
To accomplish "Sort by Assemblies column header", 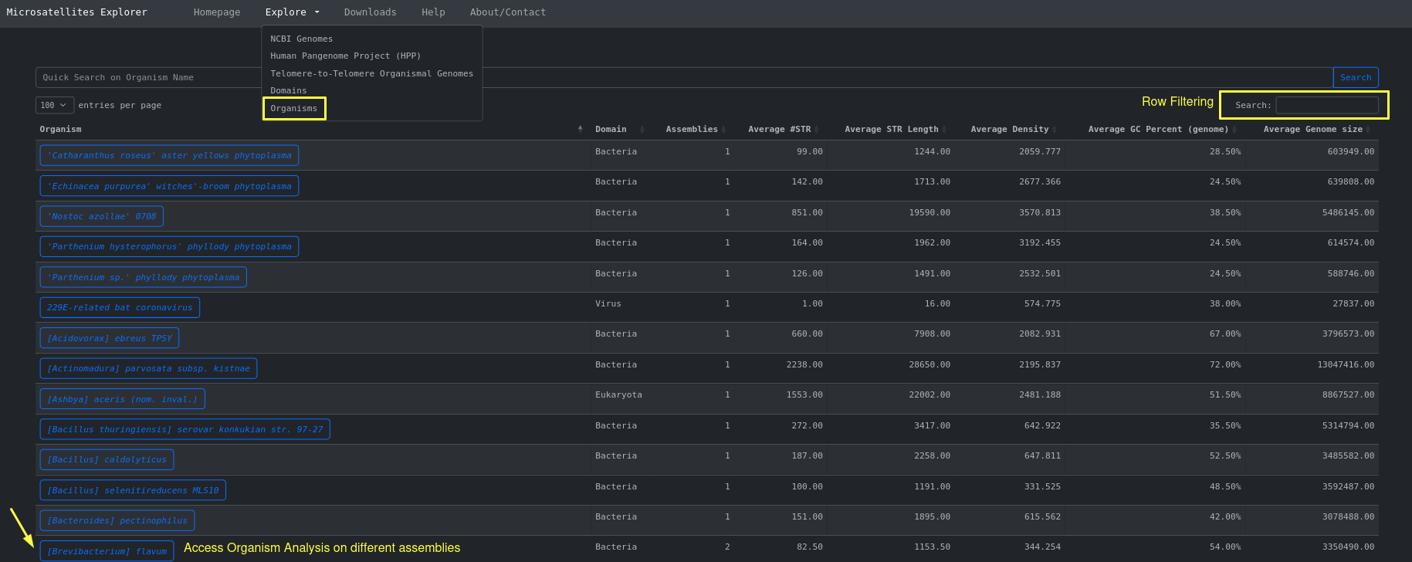I will pyautogui.click(x=691, y=130).
